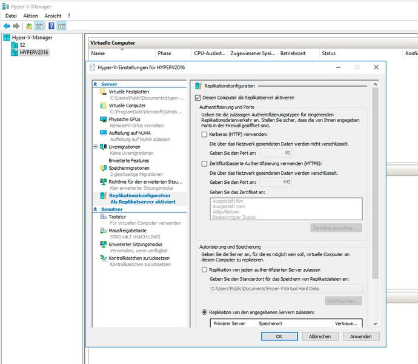Click the OK button
Image resolution: width=418 pixels, height=364 pixels.
point(279,336)
